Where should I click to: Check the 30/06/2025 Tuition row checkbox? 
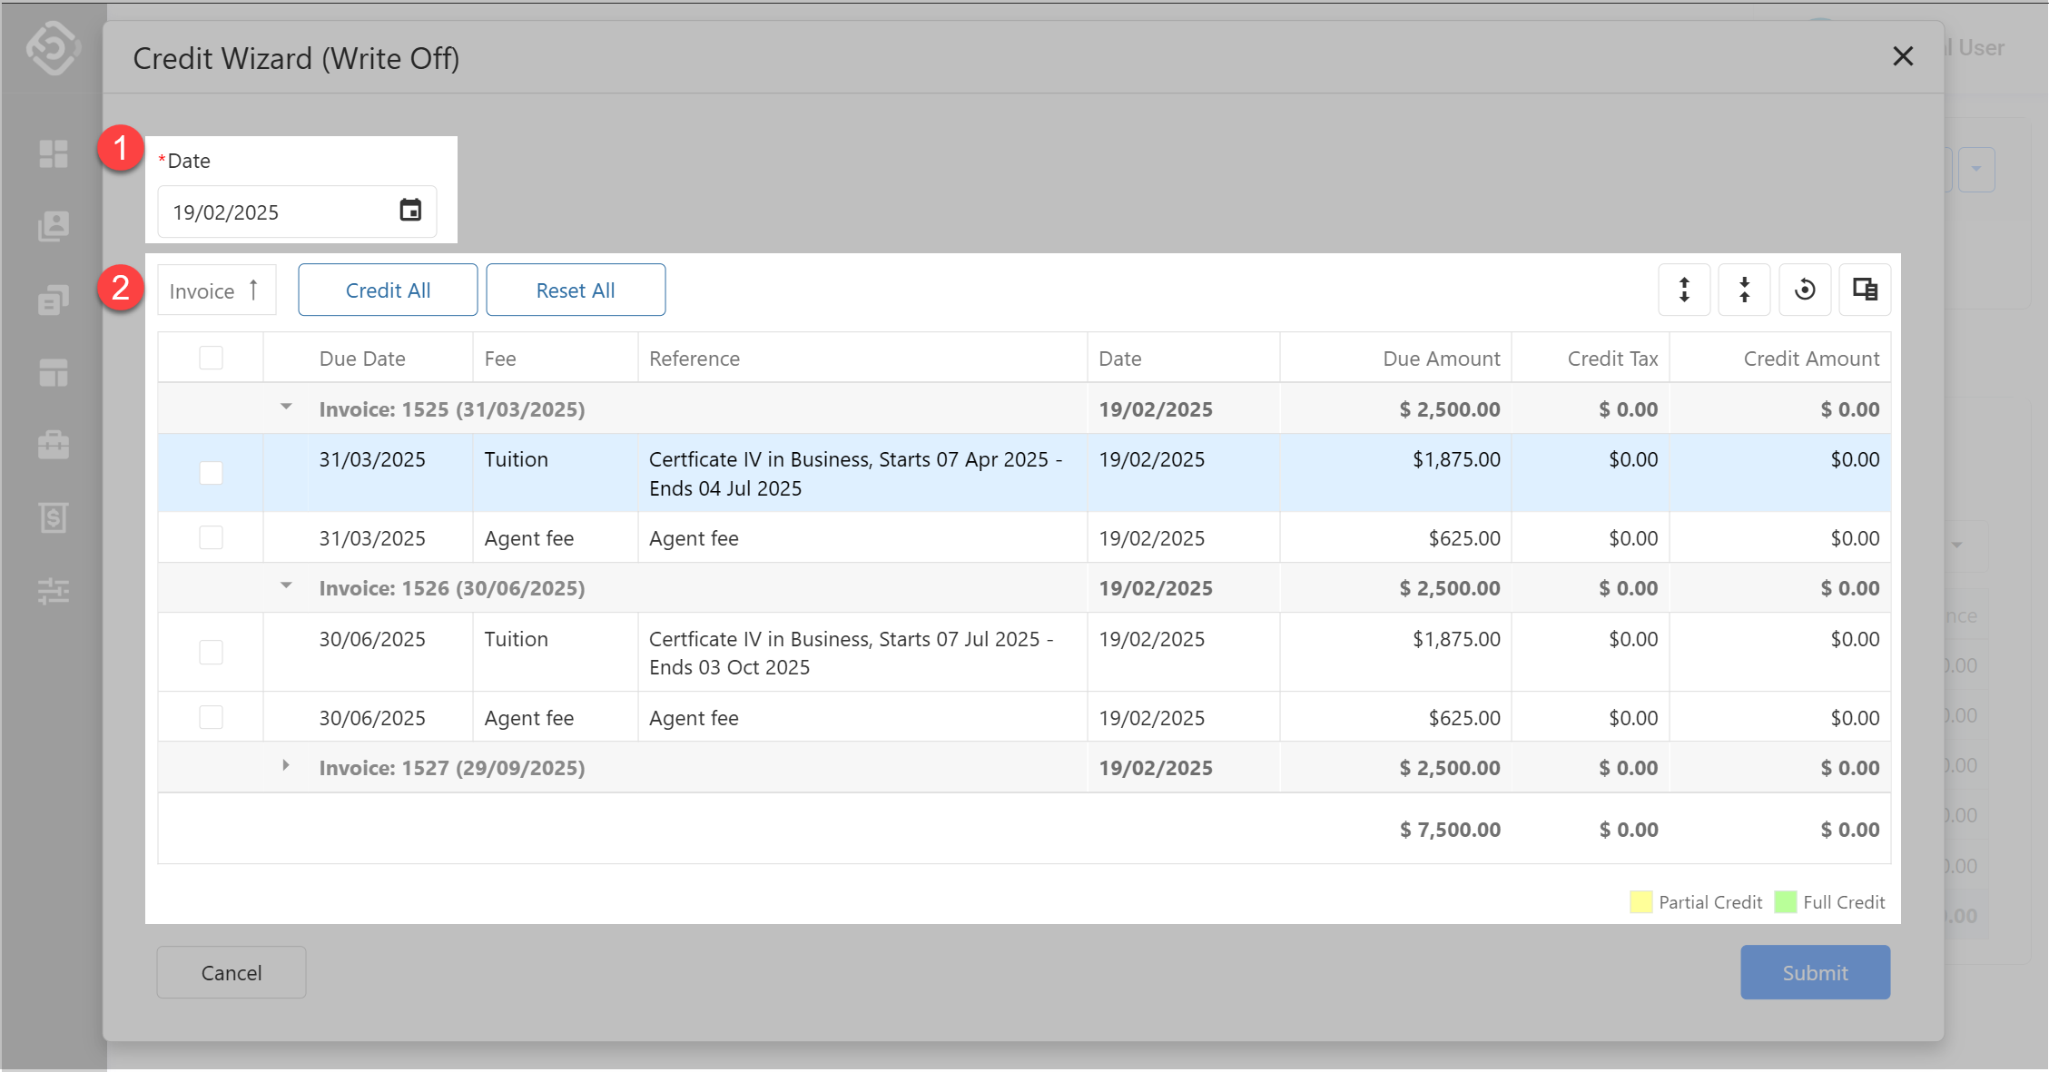coord(211,652)
